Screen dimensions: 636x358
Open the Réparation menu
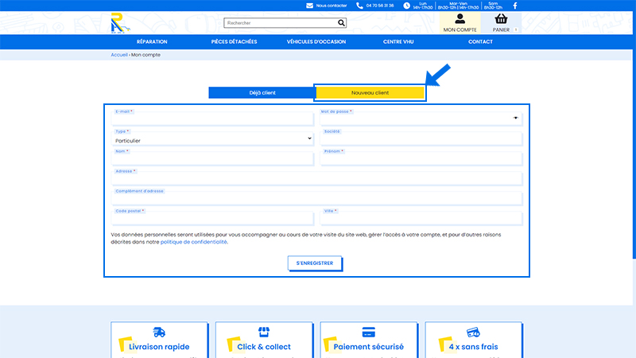coord(152,42)
